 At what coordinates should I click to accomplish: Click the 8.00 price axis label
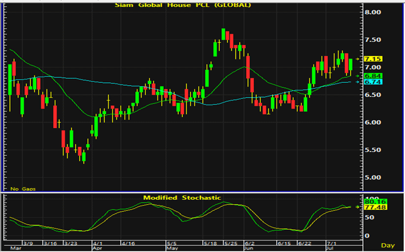(372, 12)
